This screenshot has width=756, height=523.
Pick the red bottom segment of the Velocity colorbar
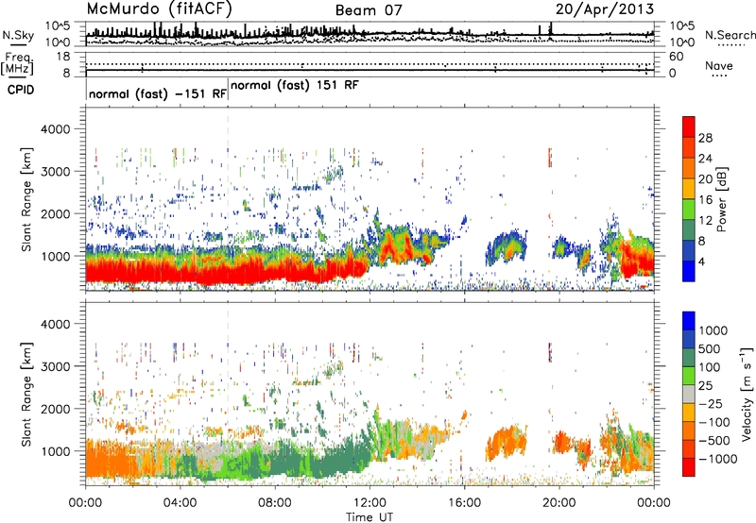(689, 467)
